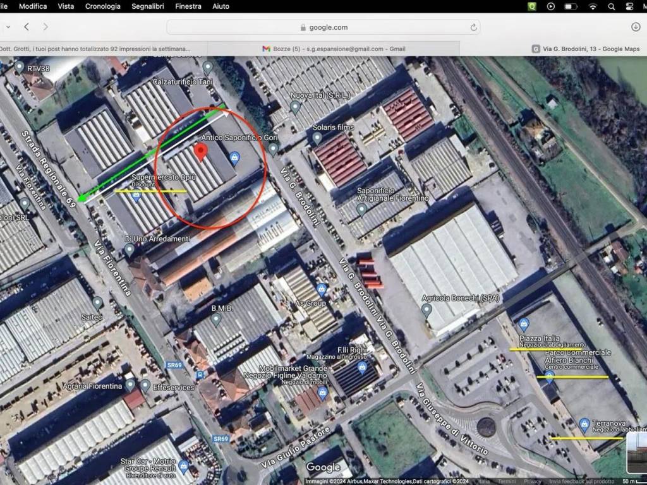Click the Safari page reload icon
The width and height of the screenshot is (647, 485).
coord(473,27)
